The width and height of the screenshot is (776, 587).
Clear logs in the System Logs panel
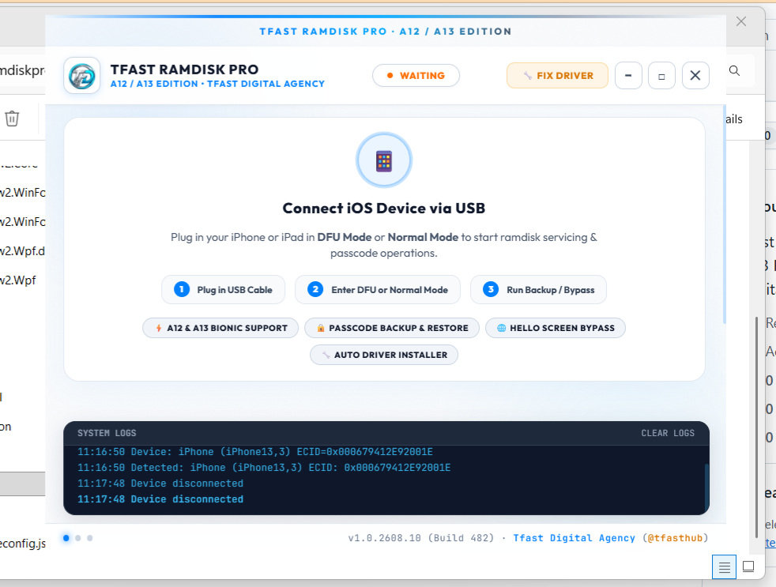pos(668,433)
